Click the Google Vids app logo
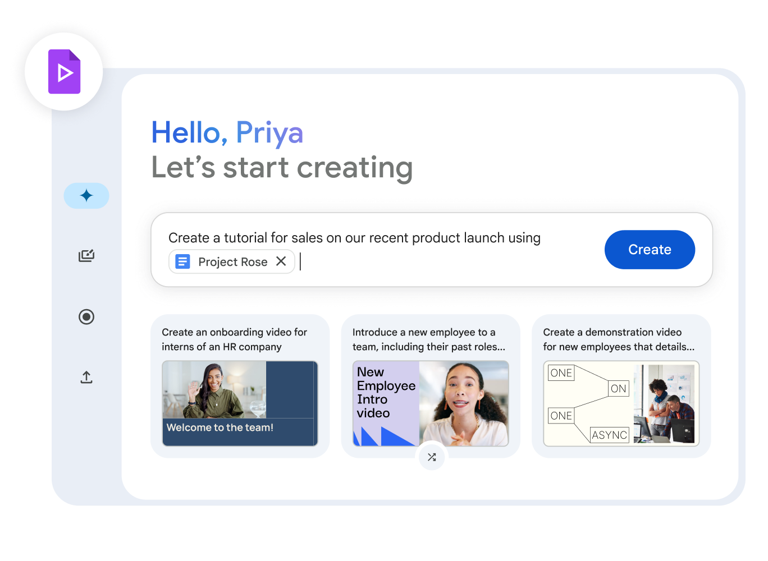The width and height of the screenshot is (768, 561). (63, 71)
